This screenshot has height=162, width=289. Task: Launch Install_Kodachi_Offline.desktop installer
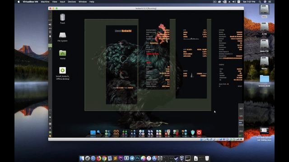click(62, 70)
